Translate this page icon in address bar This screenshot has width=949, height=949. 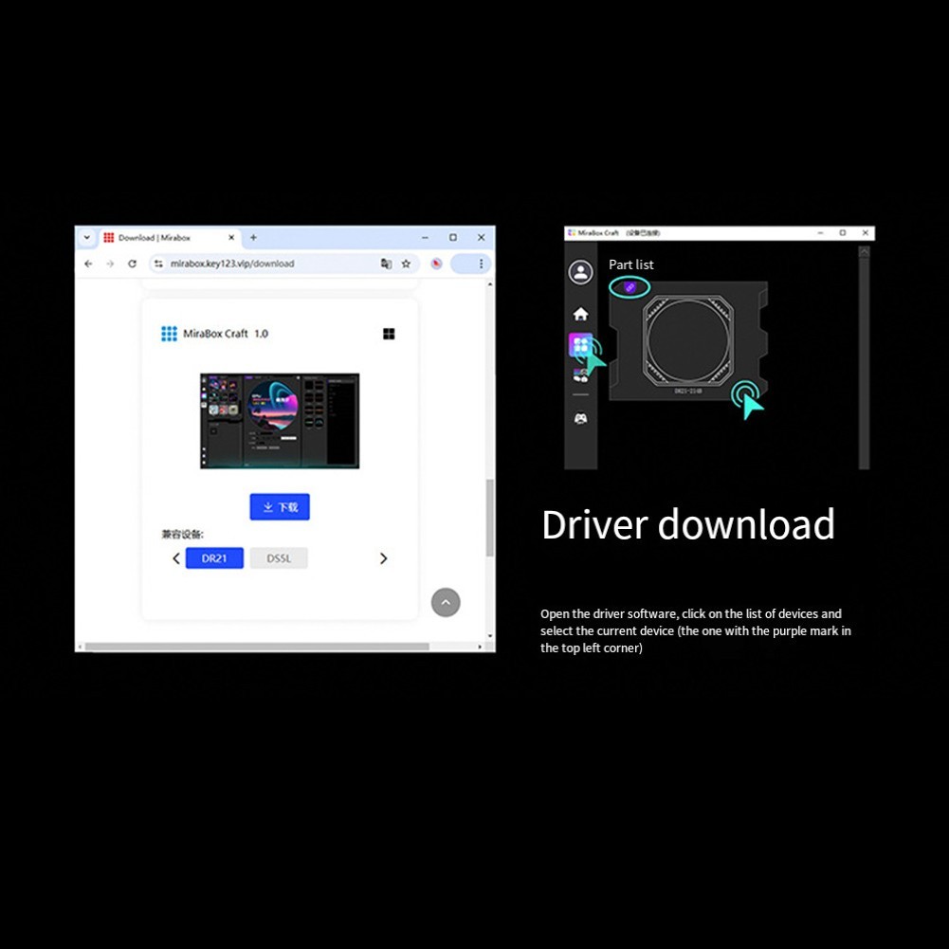pos(386,264)
